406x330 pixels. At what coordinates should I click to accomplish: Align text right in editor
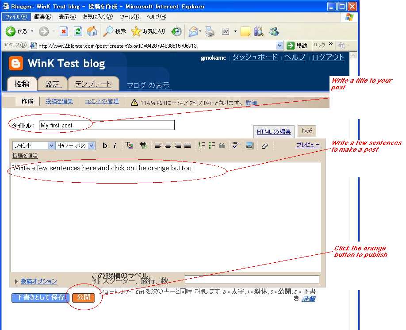pyautogui.click(x=178, y=145)
